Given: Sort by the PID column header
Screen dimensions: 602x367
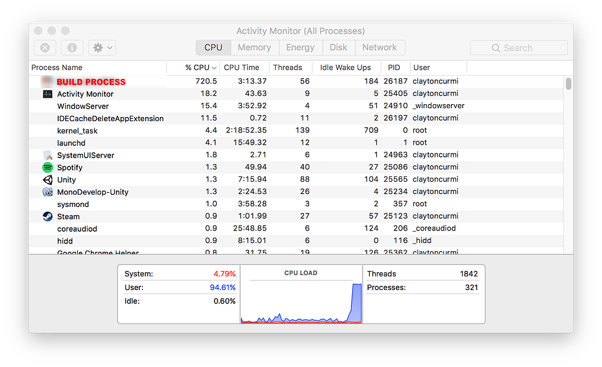Looking at the screenshot, I should tap(394, 68).
